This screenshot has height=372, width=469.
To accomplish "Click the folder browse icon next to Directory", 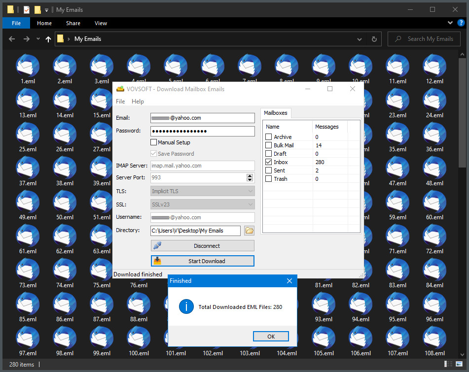I will [x=249, y=231].
